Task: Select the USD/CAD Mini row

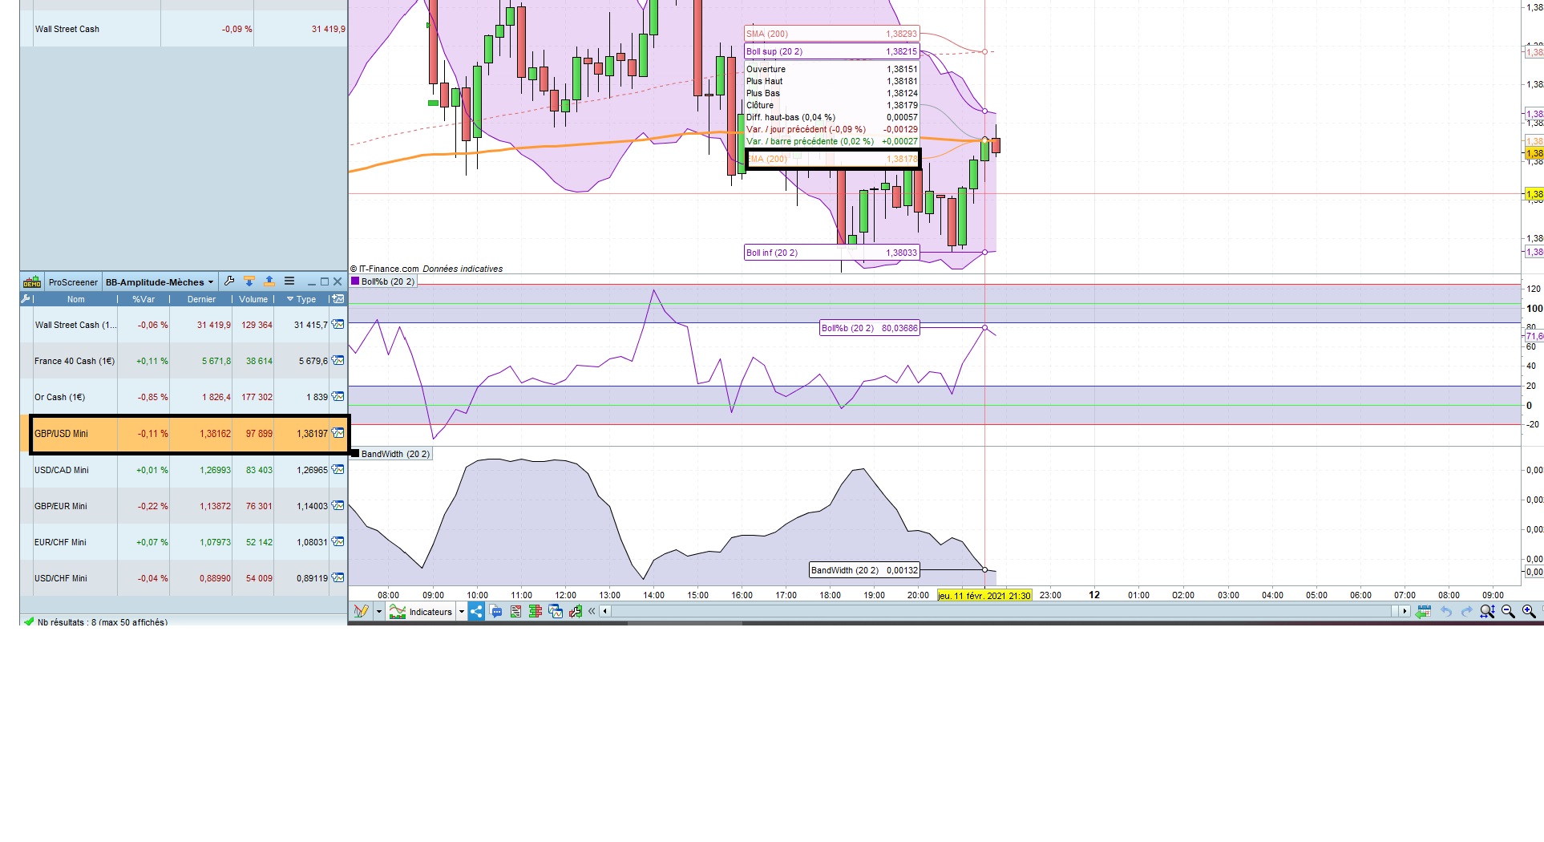Action: [x=184, y=470]
